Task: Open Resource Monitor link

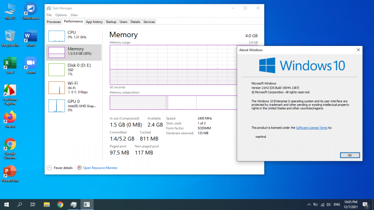Action: click(x=100, y=168)
